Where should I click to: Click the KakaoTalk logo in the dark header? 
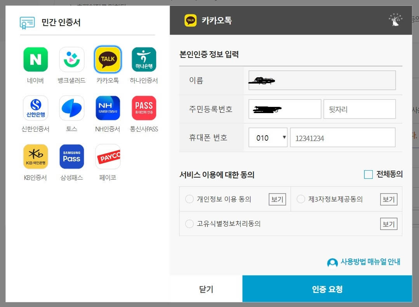click(x=191, y=20)
